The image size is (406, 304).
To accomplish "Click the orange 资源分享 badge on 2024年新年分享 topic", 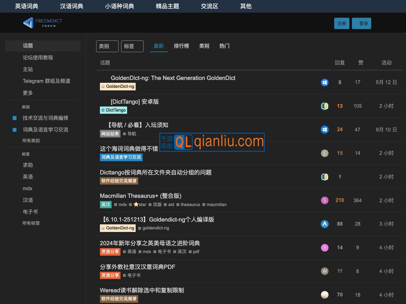I will tap(110, 252).
